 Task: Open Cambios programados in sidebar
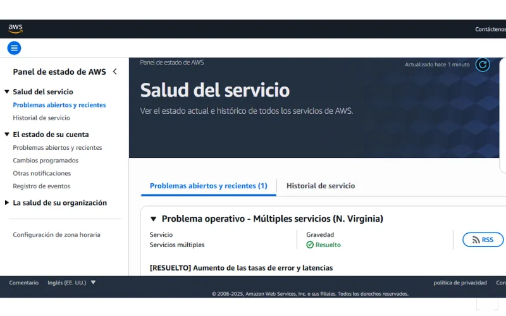[x=46, y=161]
